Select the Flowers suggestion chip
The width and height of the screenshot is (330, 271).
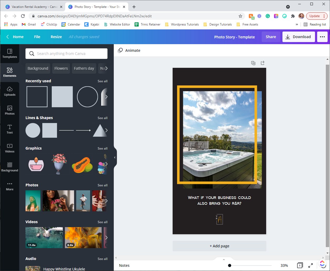coord(61,68)
